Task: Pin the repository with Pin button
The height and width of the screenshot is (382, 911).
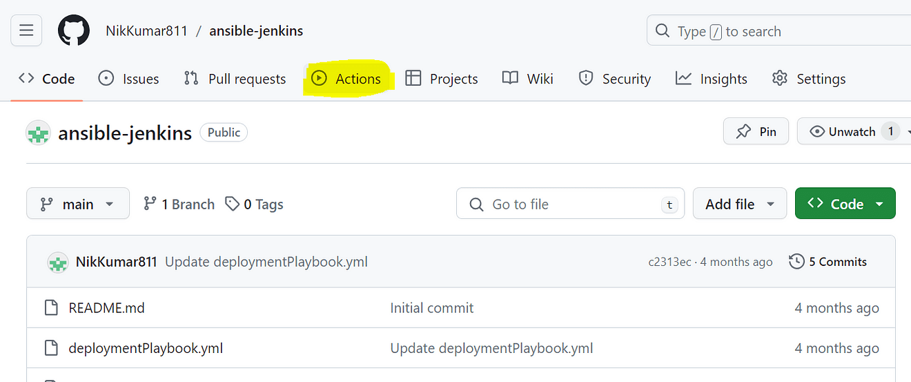Action: tap(756, 131)
